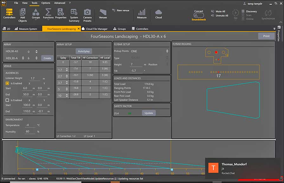
Task: Expand the Pickup Points dropdown
Action: tap(167, 51)
